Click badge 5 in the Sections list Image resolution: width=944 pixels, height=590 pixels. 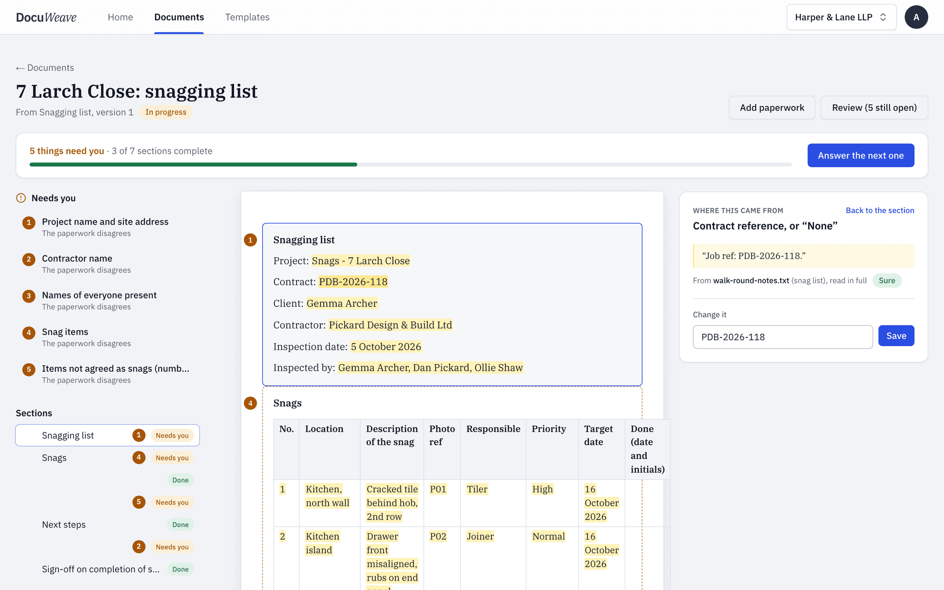tap(139, 502)
